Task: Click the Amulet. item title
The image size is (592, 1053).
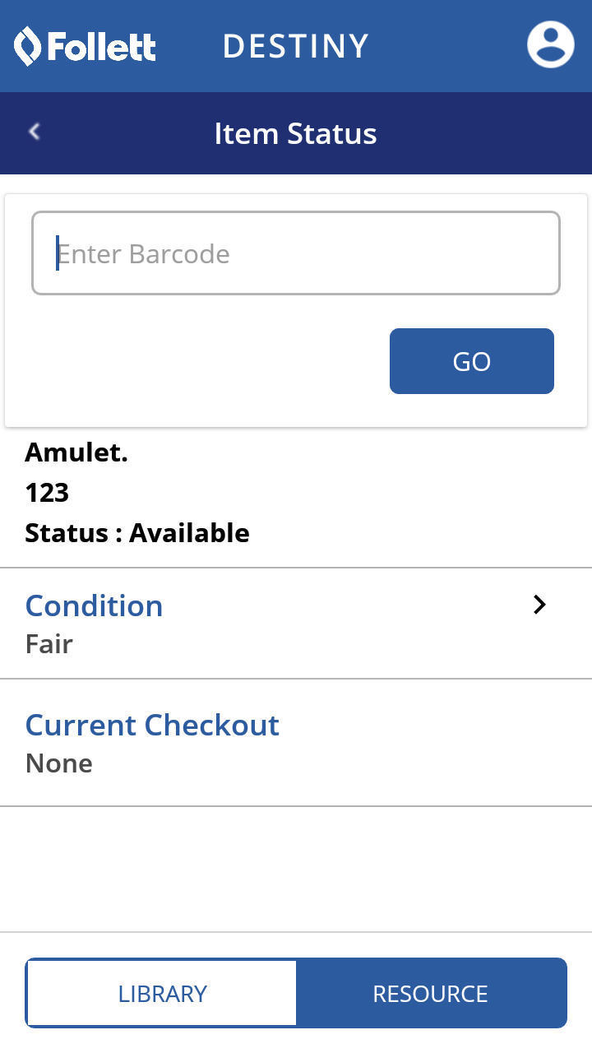Action: coord(76,452)
